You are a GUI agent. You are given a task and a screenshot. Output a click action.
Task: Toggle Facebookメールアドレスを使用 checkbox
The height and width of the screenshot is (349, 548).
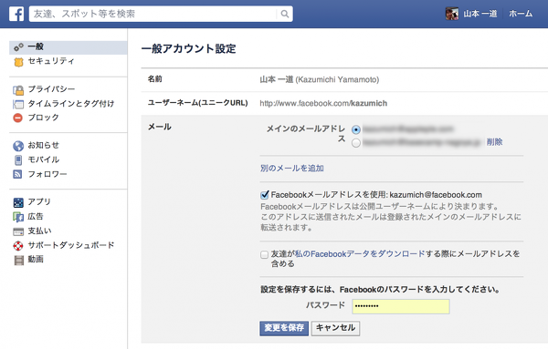(265, 195)
